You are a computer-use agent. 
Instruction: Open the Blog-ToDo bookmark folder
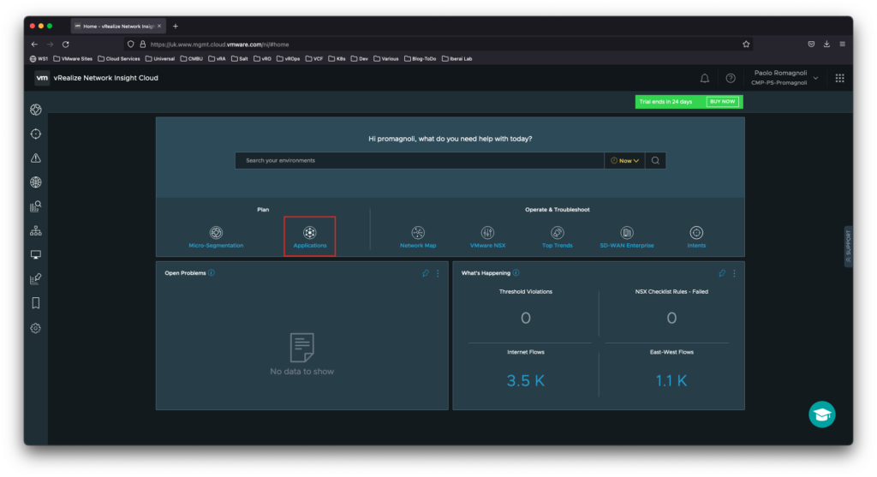click(x=420, y=59)
